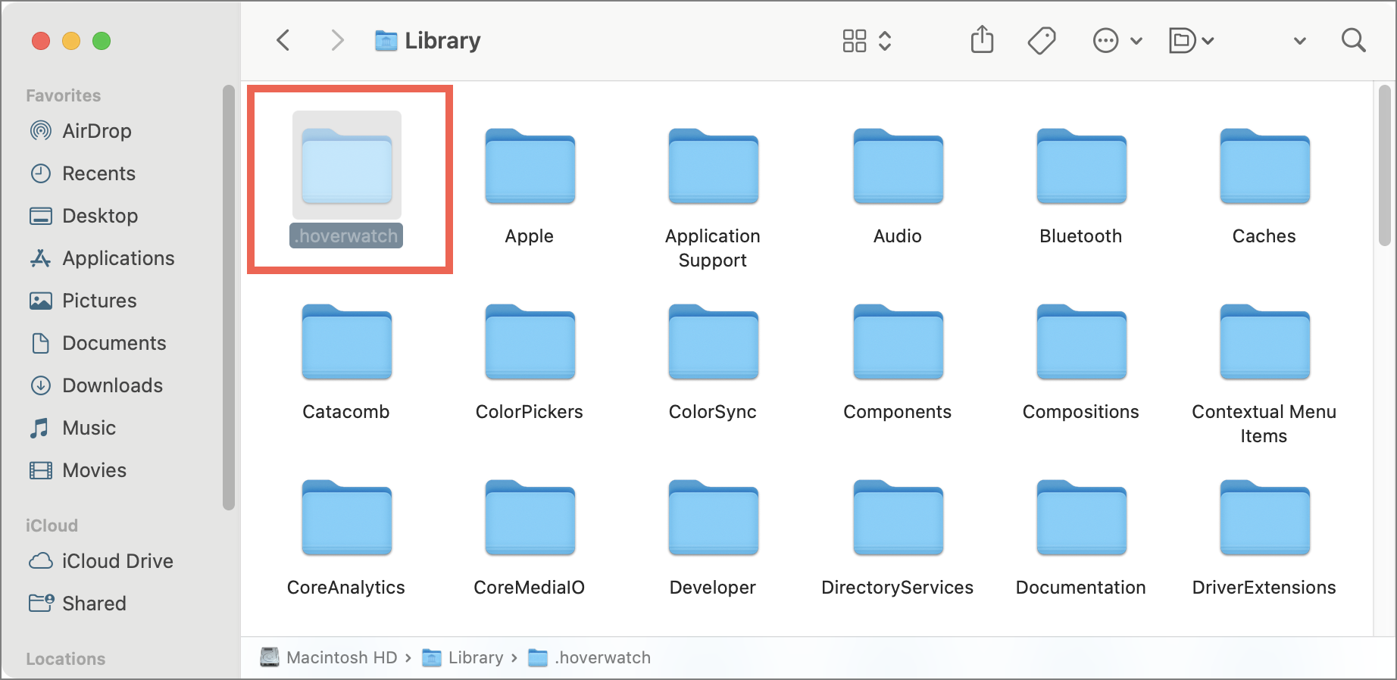Select the CoreMediaIO folder

pos(530,538)
